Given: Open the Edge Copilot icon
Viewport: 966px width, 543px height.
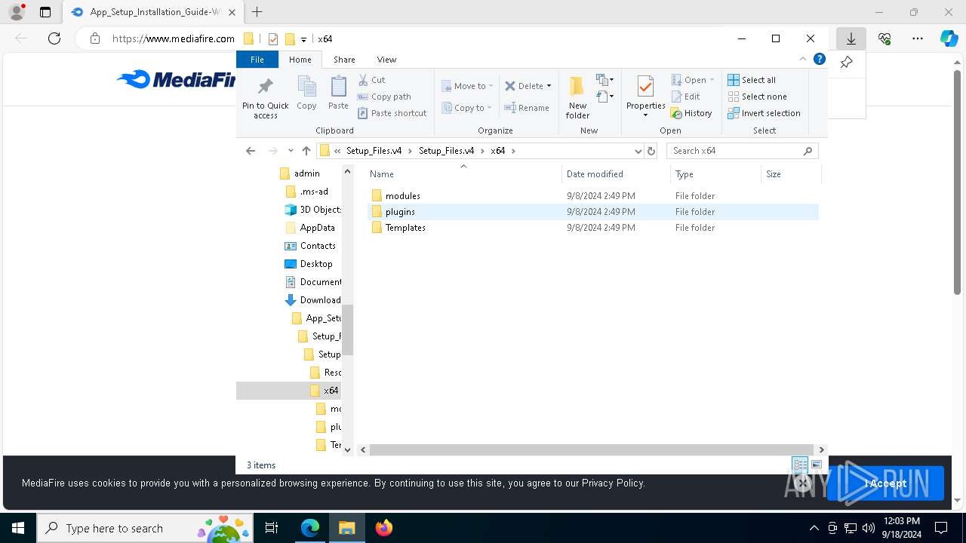Looking at the screenshot, I should tap(949, 38).
